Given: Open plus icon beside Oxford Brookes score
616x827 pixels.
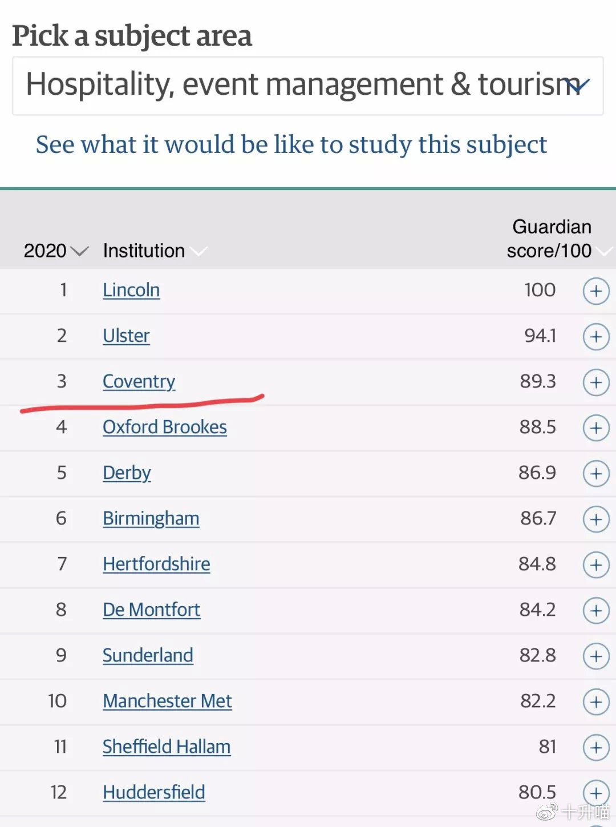Looking at the screenshot, I should coord(596,428).
